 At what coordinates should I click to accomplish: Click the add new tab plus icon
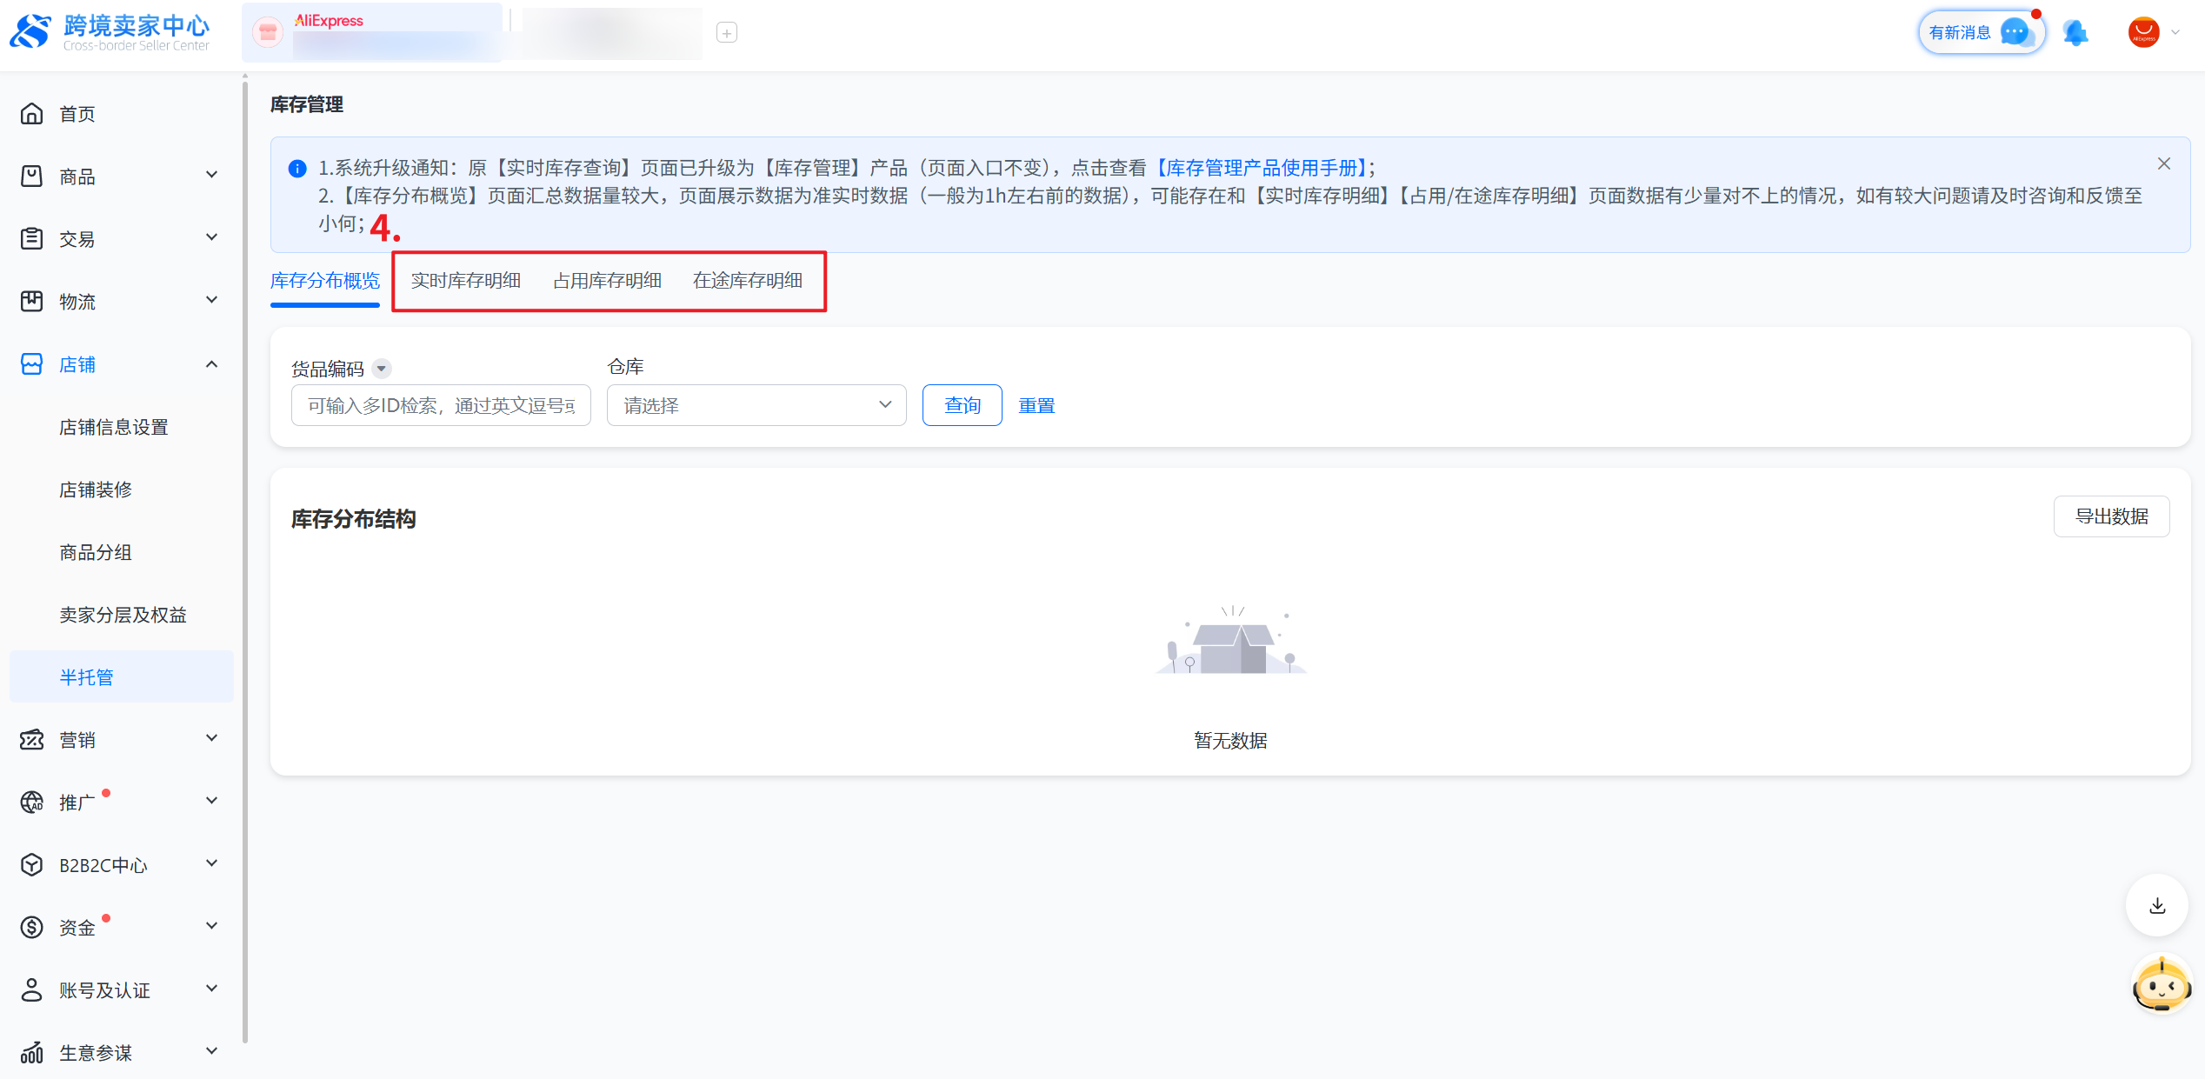[727, 33]
